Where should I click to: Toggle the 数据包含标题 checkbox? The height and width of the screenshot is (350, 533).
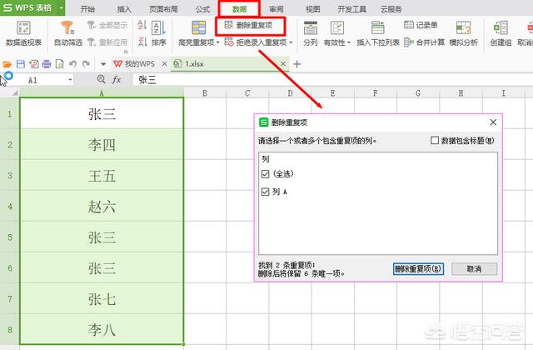(435, 140)
